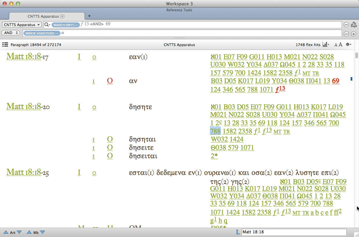
Task: Go to previous Mk with up triangle
Action: pyautogui.click(x=29, y=232)
